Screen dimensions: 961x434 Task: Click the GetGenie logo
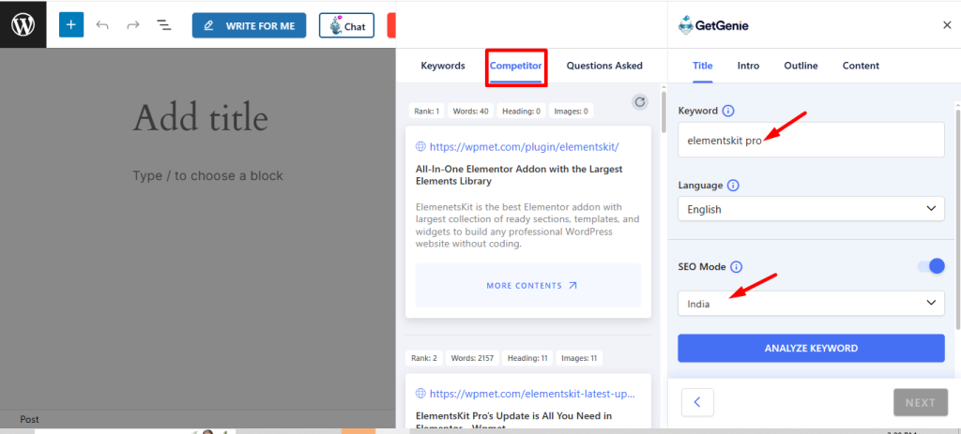[x=713, y=25]
